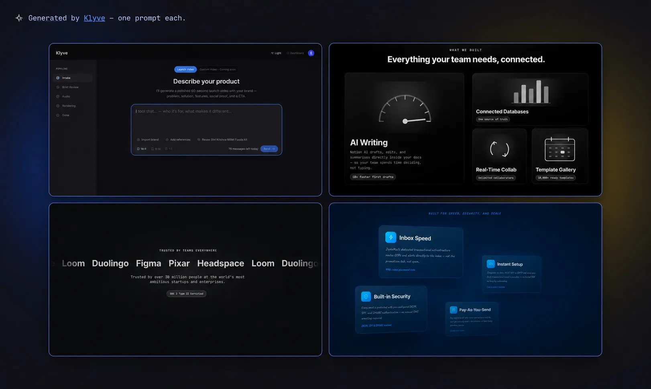Click the '10,000+ ready templates' badge

(555, 178)
